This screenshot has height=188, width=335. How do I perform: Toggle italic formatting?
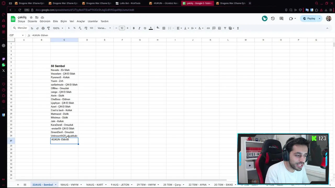139,28
